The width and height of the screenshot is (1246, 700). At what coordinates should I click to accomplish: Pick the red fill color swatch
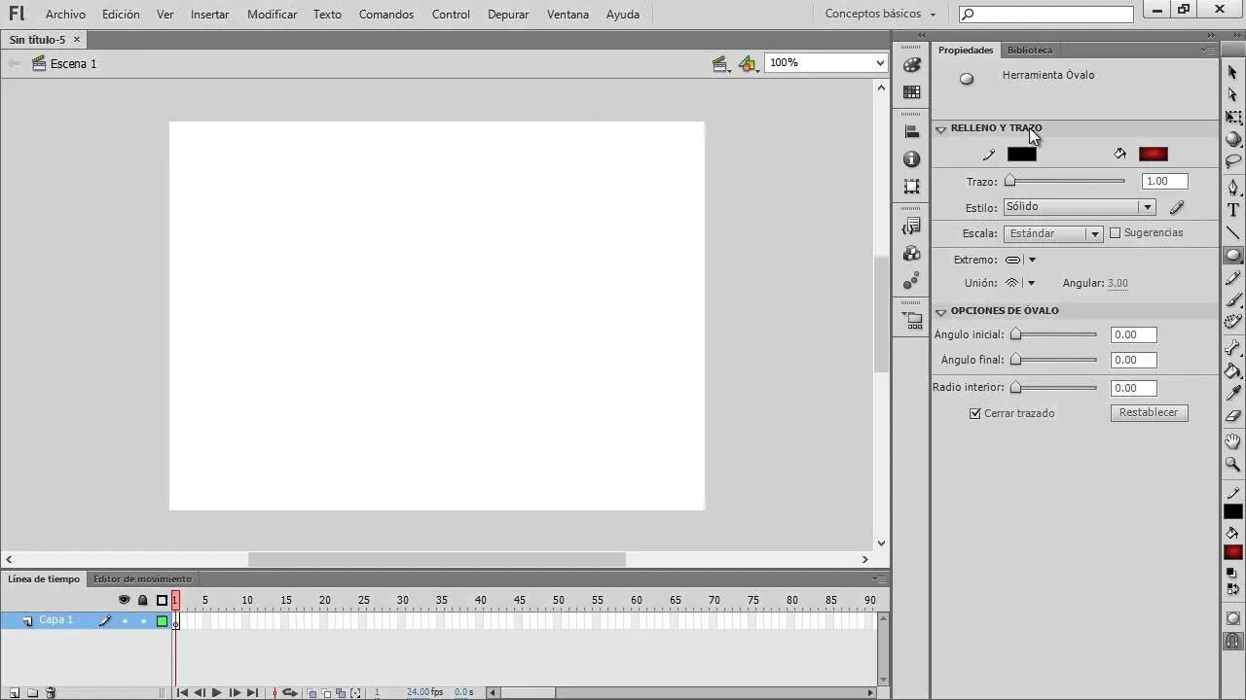(x=1153, y=154)
